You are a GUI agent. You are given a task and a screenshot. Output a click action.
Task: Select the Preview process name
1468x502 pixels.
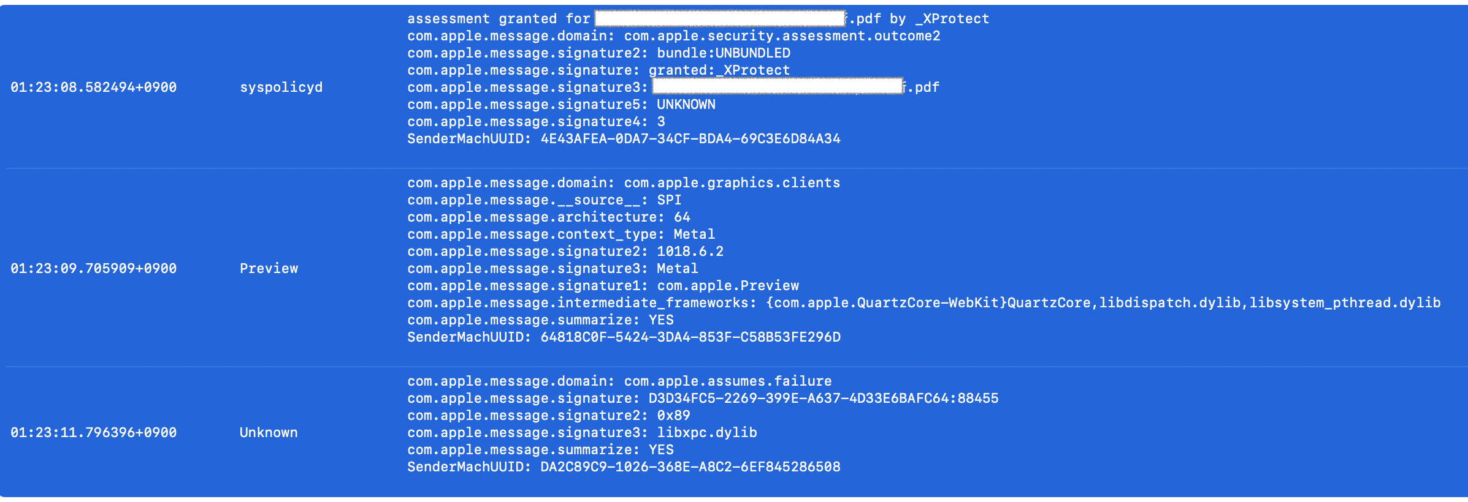tap(269, 269)
